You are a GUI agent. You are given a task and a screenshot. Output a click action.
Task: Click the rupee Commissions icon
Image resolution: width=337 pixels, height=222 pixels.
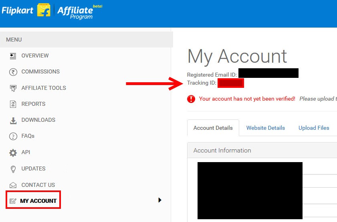click(x=13, y=72)
